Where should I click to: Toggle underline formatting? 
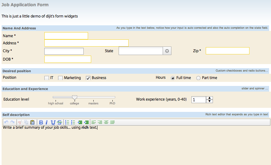(53, 122)
